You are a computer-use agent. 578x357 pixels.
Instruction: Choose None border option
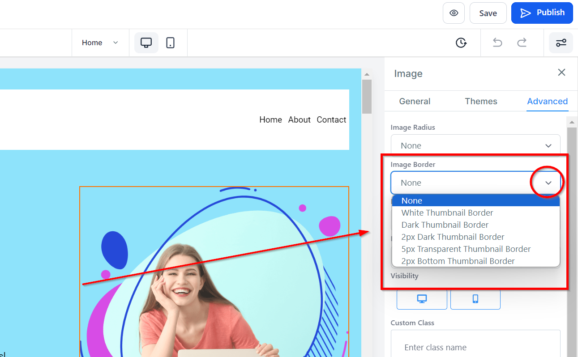click(475, 201)
